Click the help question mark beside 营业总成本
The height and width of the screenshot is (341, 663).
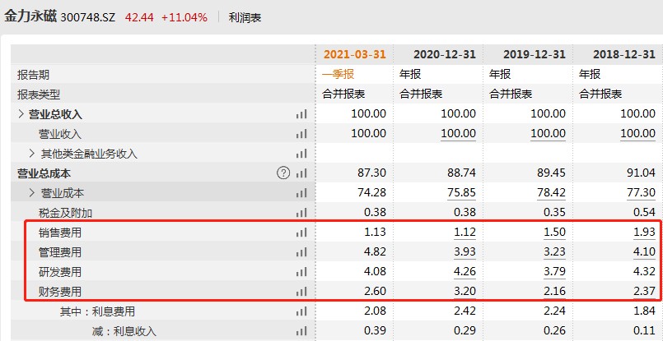pos(283,173)
